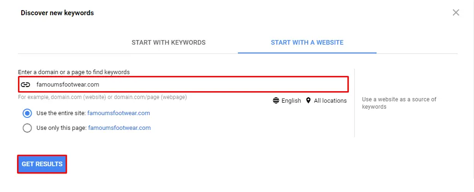Click the link icon in the URL field
The height and width of the screenshot is (192, 474).
[x=25, y=85]
